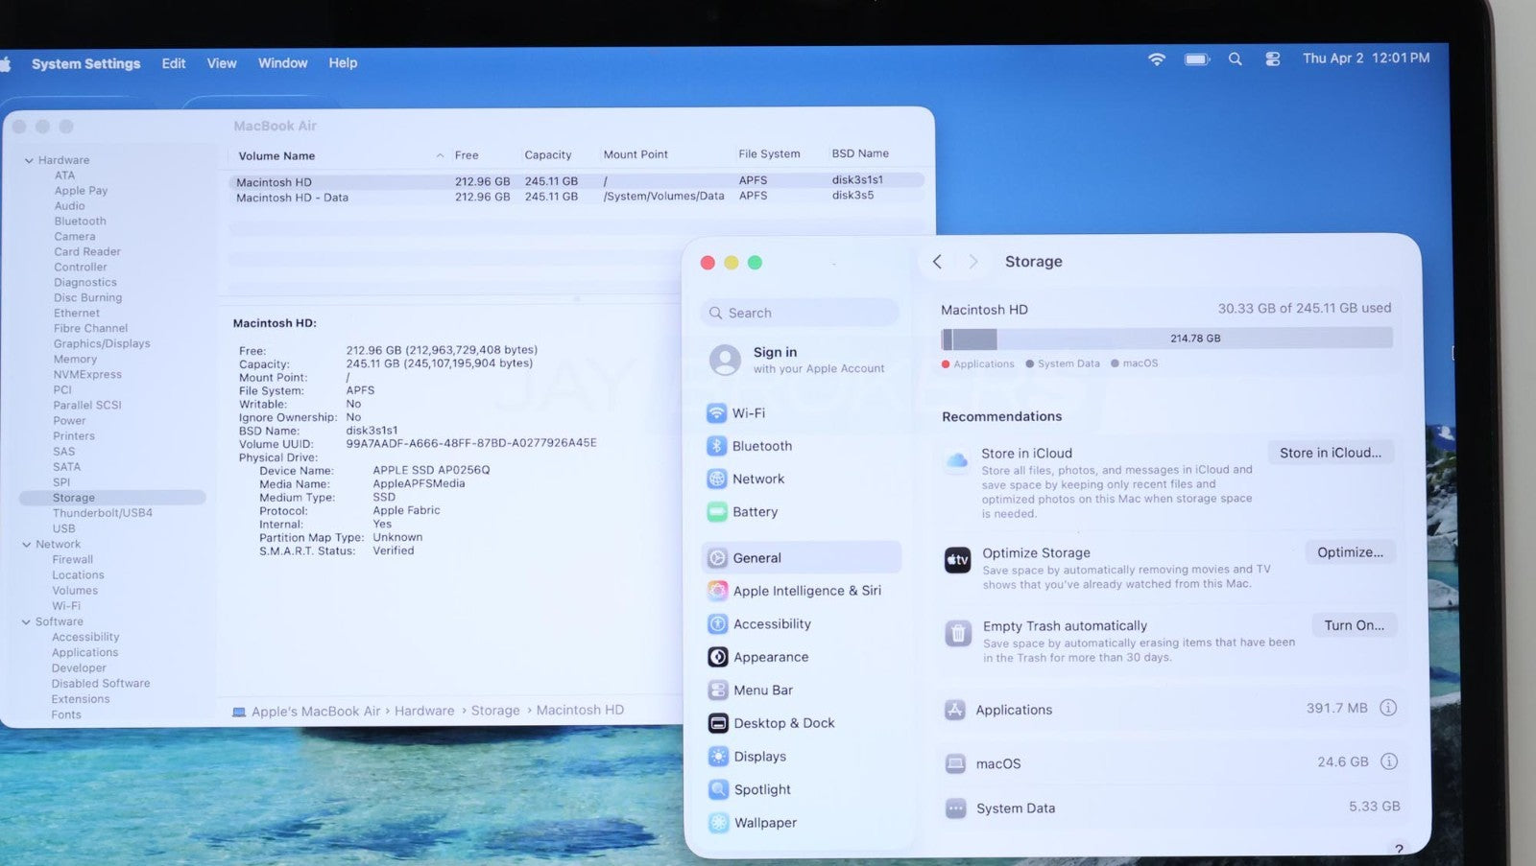1536x866 pixels.
Task: Open Control Center from the menu bar
Action: 1272,59
